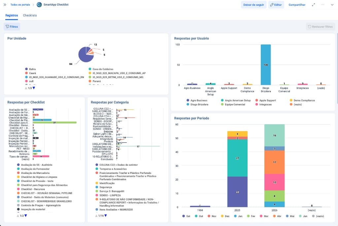Image resolution: width=338 pixels, height=226 pixels.
Task: Switch to the Registros tab
Action: (x=12, y=15)
